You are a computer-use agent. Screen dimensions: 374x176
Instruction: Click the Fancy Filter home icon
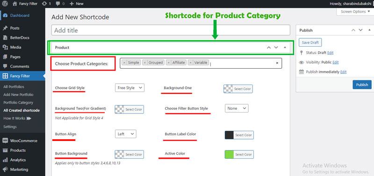[x=15, y=4]
